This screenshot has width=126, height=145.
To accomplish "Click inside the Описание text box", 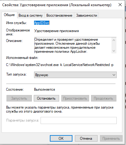I will coord(73,45).
